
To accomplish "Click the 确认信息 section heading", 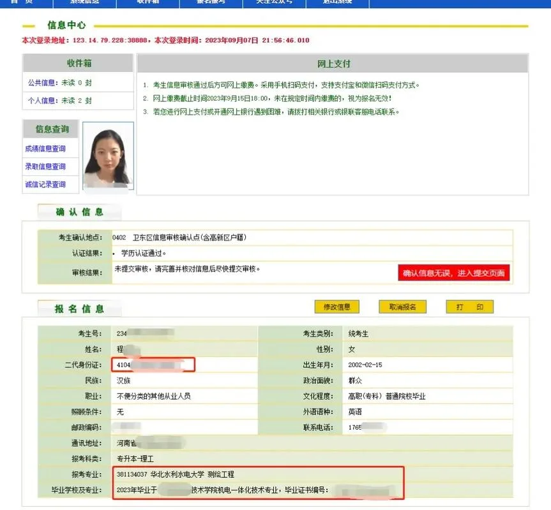I will tap(79, 212).
